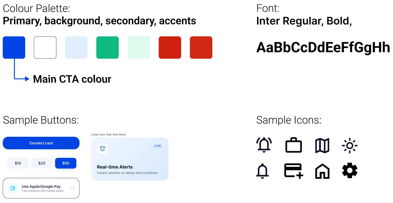Click the sun brightness icon
Screen dimensions: 393x203
350,145
